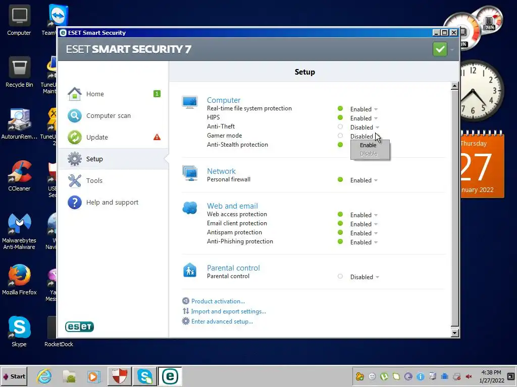517x387 pixels.
Task: Click the Computer scan magnifier icon
Action: pos(75,116)
